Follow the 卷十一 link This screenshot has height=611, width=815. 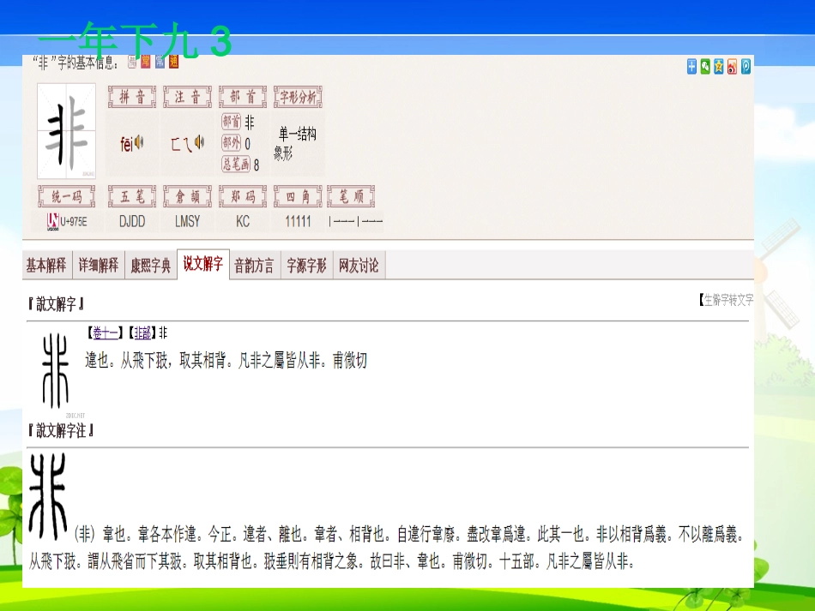106,332
